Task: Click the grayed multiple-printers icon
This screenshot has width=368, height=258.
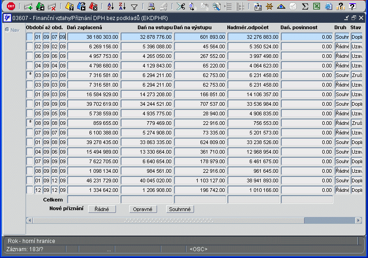Action: point(163,6)
